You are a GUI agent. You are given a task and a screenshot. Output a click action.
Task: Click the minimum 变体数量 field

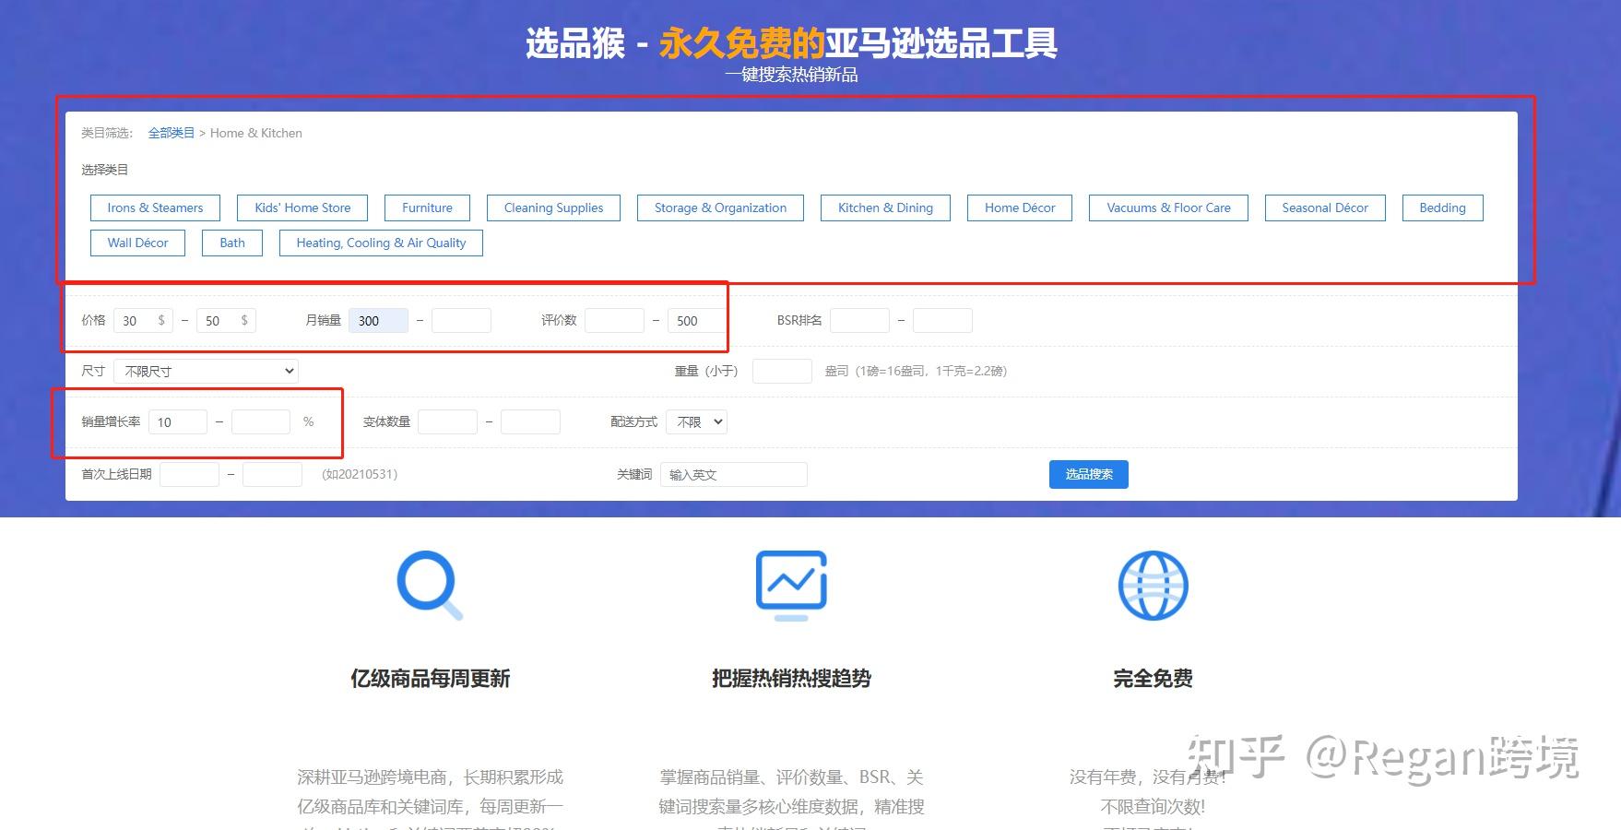pyautogui.click(x=447, y=421)
